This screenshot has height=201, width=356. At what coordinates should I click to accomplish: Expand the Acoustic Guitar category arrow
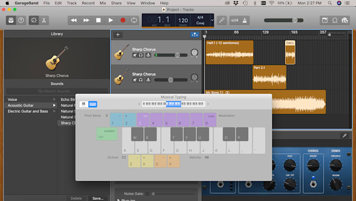tap(54, 105)
